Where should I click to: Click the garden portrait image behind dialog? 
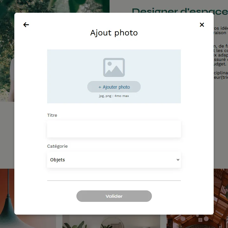[7, 51]
